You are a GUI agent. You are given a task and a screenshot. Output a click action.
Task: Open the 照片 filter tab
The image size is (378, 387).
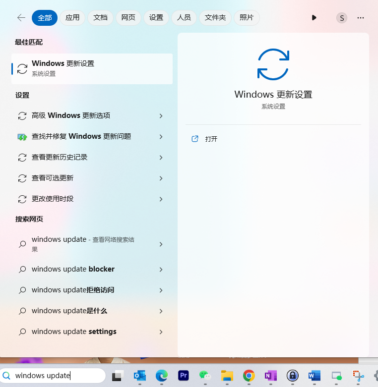point(247,18)
